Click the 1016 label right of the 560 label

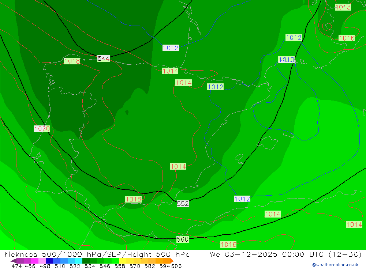point(228,245)
